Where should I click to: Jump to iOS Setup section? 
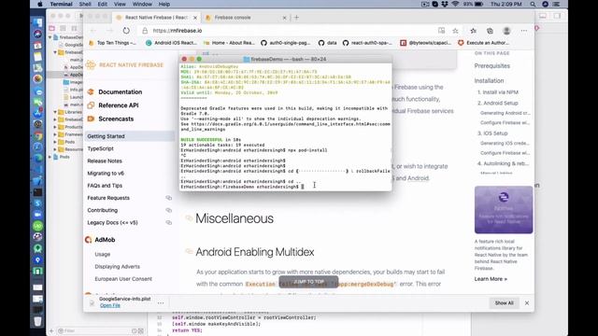coord(492,133)
